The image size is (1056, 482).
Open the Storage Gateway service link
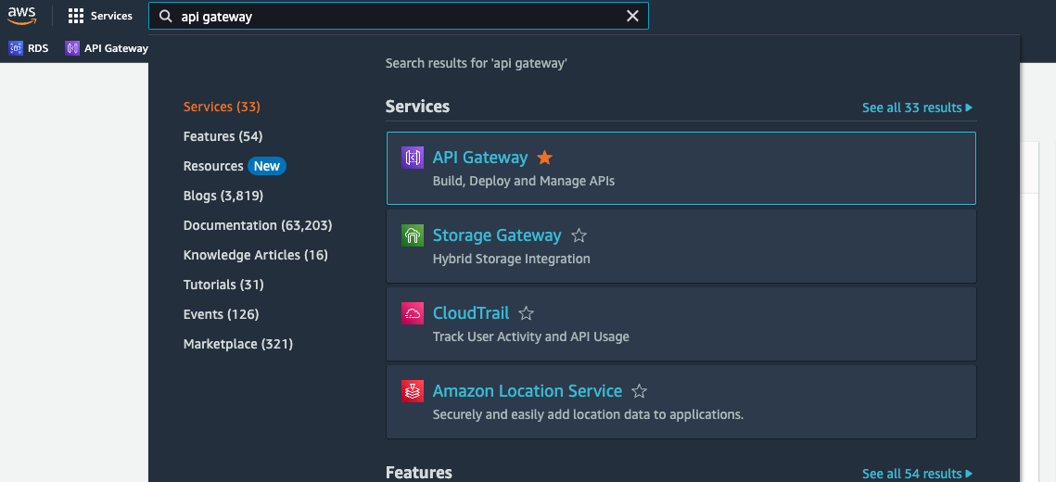pyautogui.click(x=497, y=235)
